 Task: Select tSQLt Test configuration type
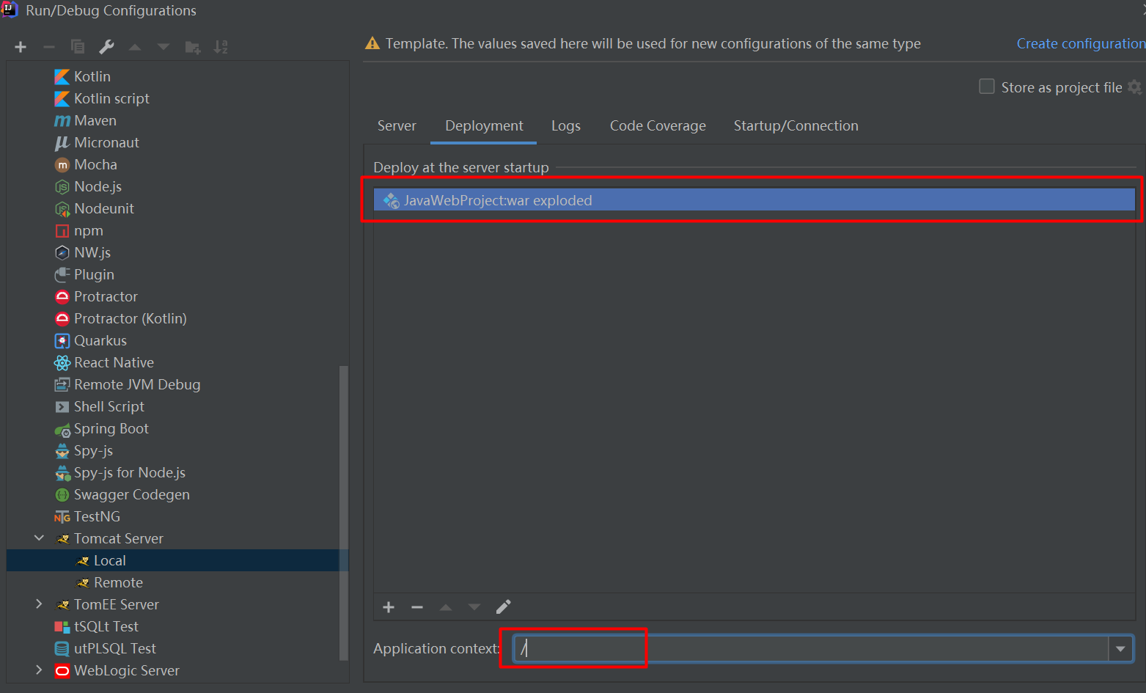coord(106,626)
